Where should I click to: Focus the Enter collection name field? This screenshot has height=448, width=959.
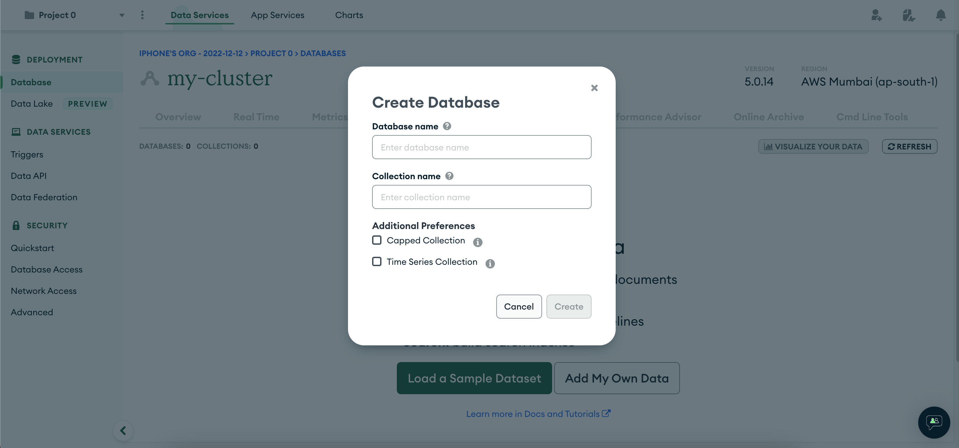click(x=482, y=197)
